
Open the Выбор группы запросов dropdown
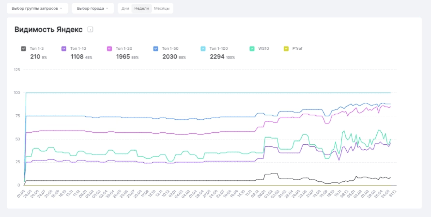point(37,8)
